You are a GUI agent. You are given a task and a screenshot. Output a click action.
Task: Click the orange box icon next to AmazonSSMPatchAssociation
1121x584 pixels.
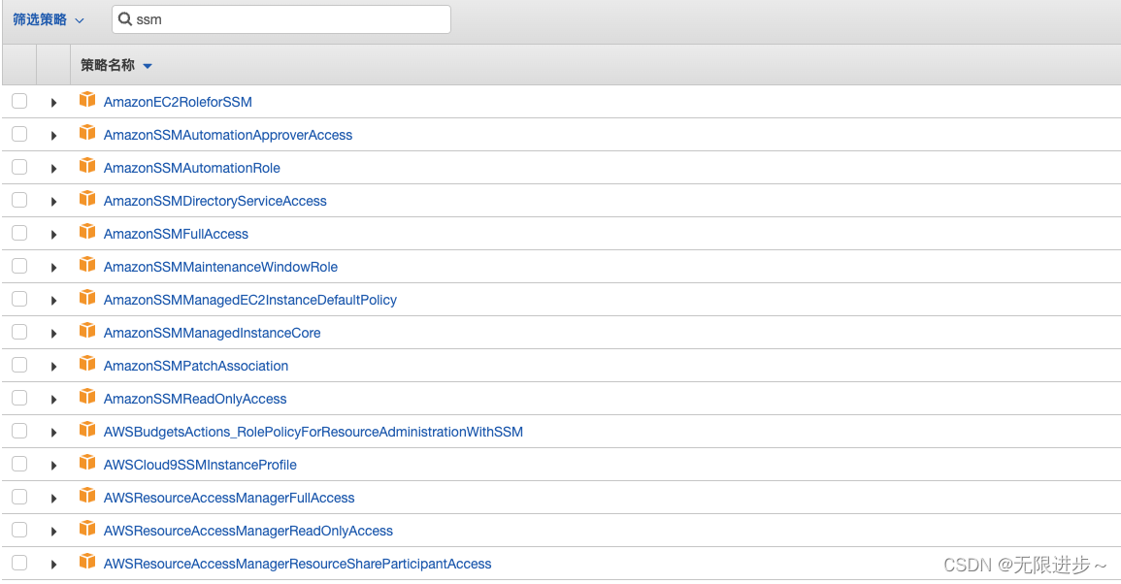pyautogui.click(x=87, y=365)
